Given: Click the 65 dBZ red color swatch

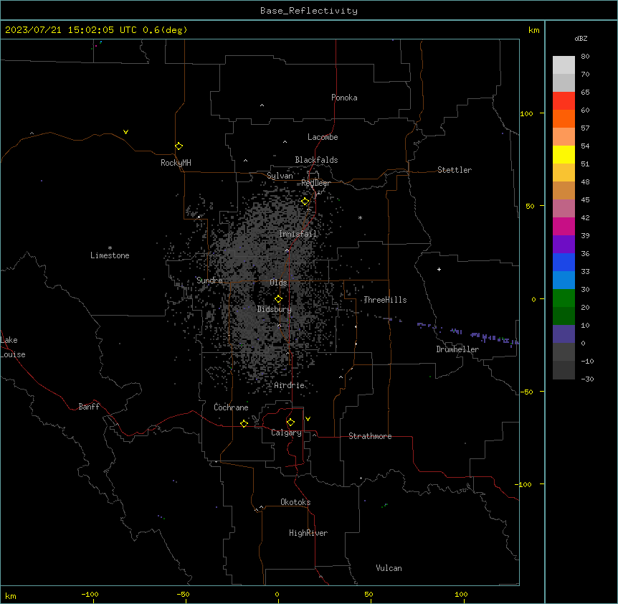Looking at the screenshot, I should click(564, 101).
